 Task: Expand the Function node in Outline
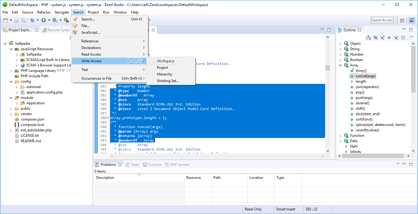(340, 136)
